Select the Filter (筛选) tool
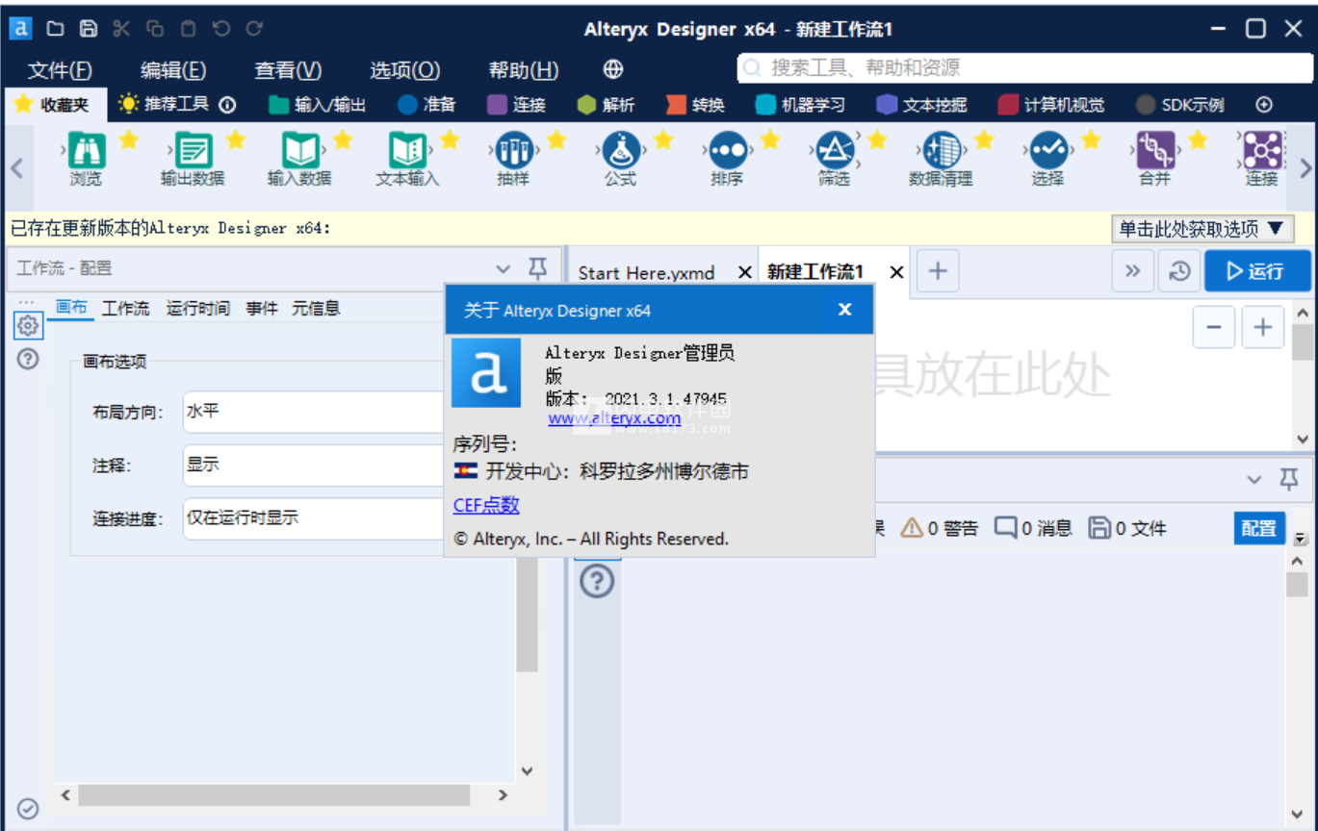Screen dimensions: 1318x831 (835, 152)
